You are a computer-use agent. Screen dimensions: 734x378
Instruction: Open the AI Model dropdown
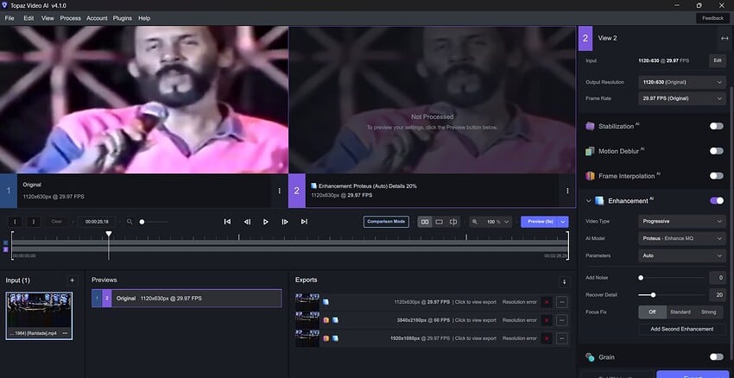click(682, 238)
